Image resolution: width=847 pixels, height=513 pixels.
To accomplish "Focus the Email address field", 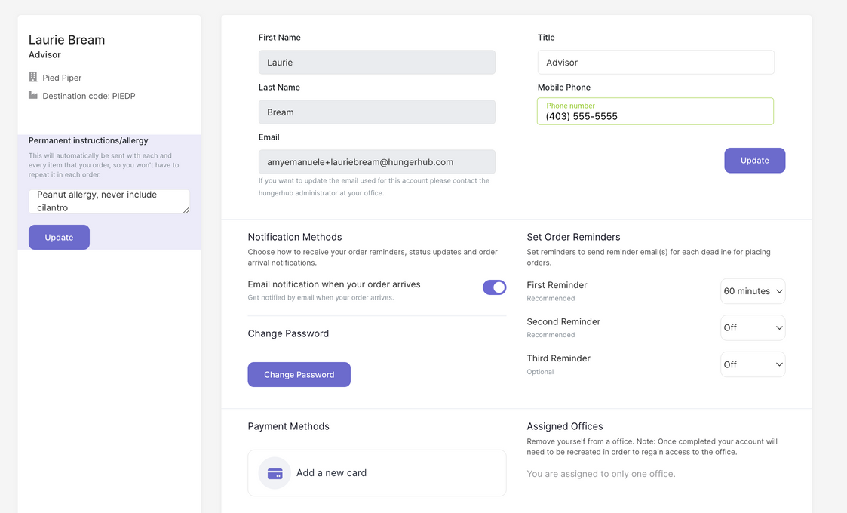I will click(376, 162).
